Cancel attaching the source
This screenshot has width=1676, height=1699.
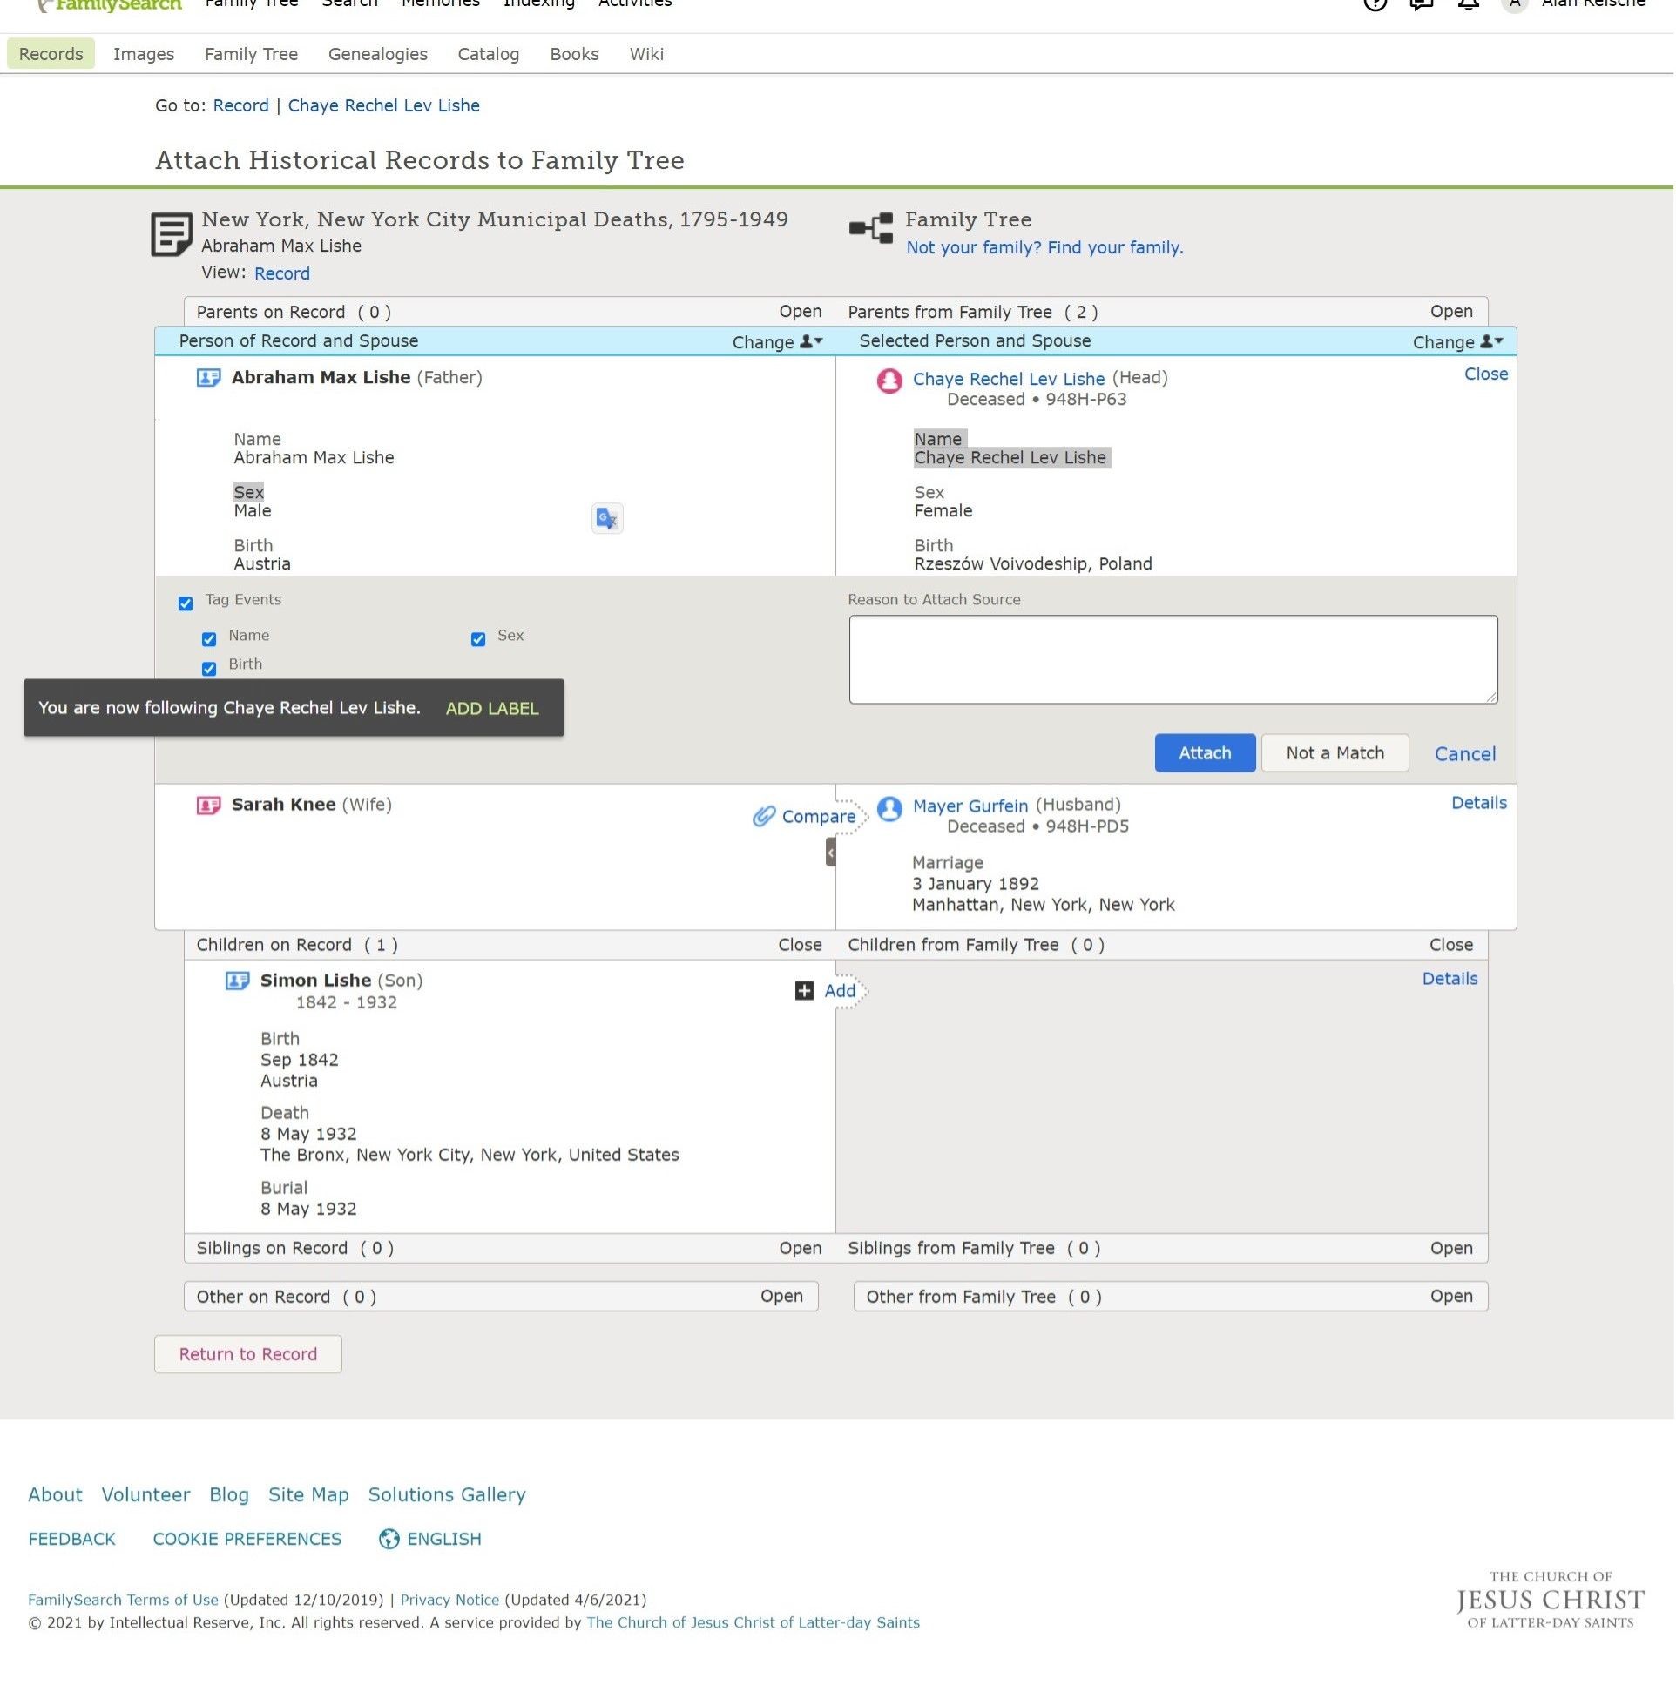(x=1466, y=753)
